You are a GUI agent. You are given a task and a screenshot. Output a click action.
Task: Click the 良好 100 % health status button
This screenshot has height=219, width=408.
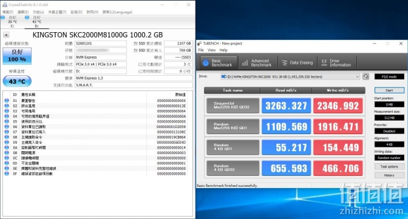pyautogui.click(x=17, y=56)
